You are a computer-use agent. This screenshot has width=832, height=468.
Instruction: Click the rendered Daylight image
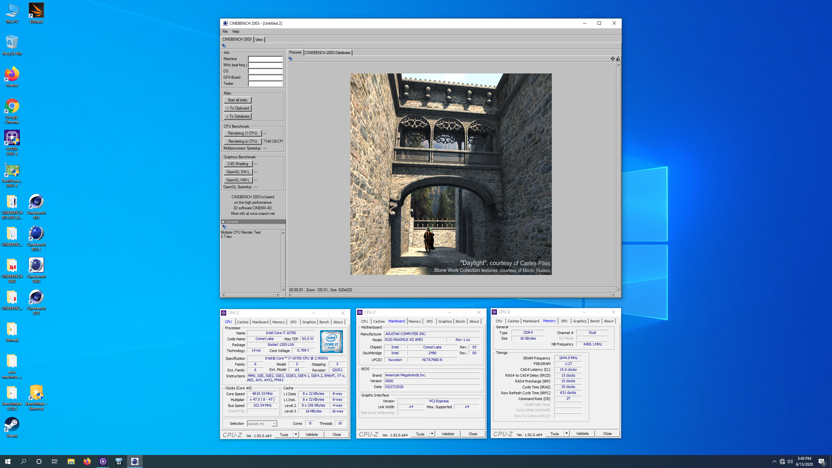pos(451,174)
